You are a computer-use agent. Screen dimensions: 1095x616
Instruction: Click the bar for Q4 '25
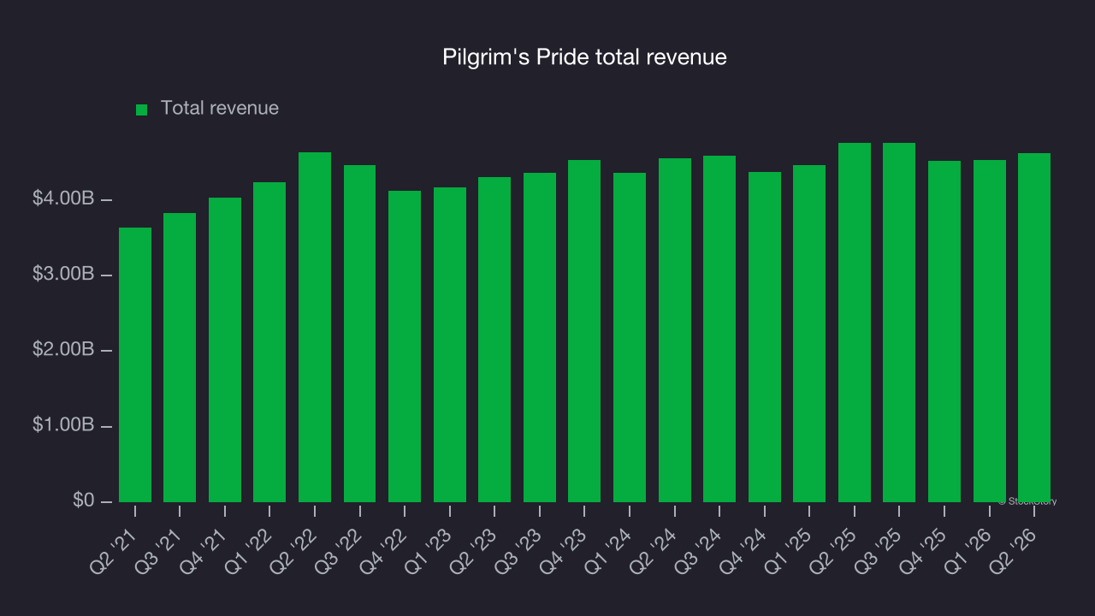pos(944,331)
